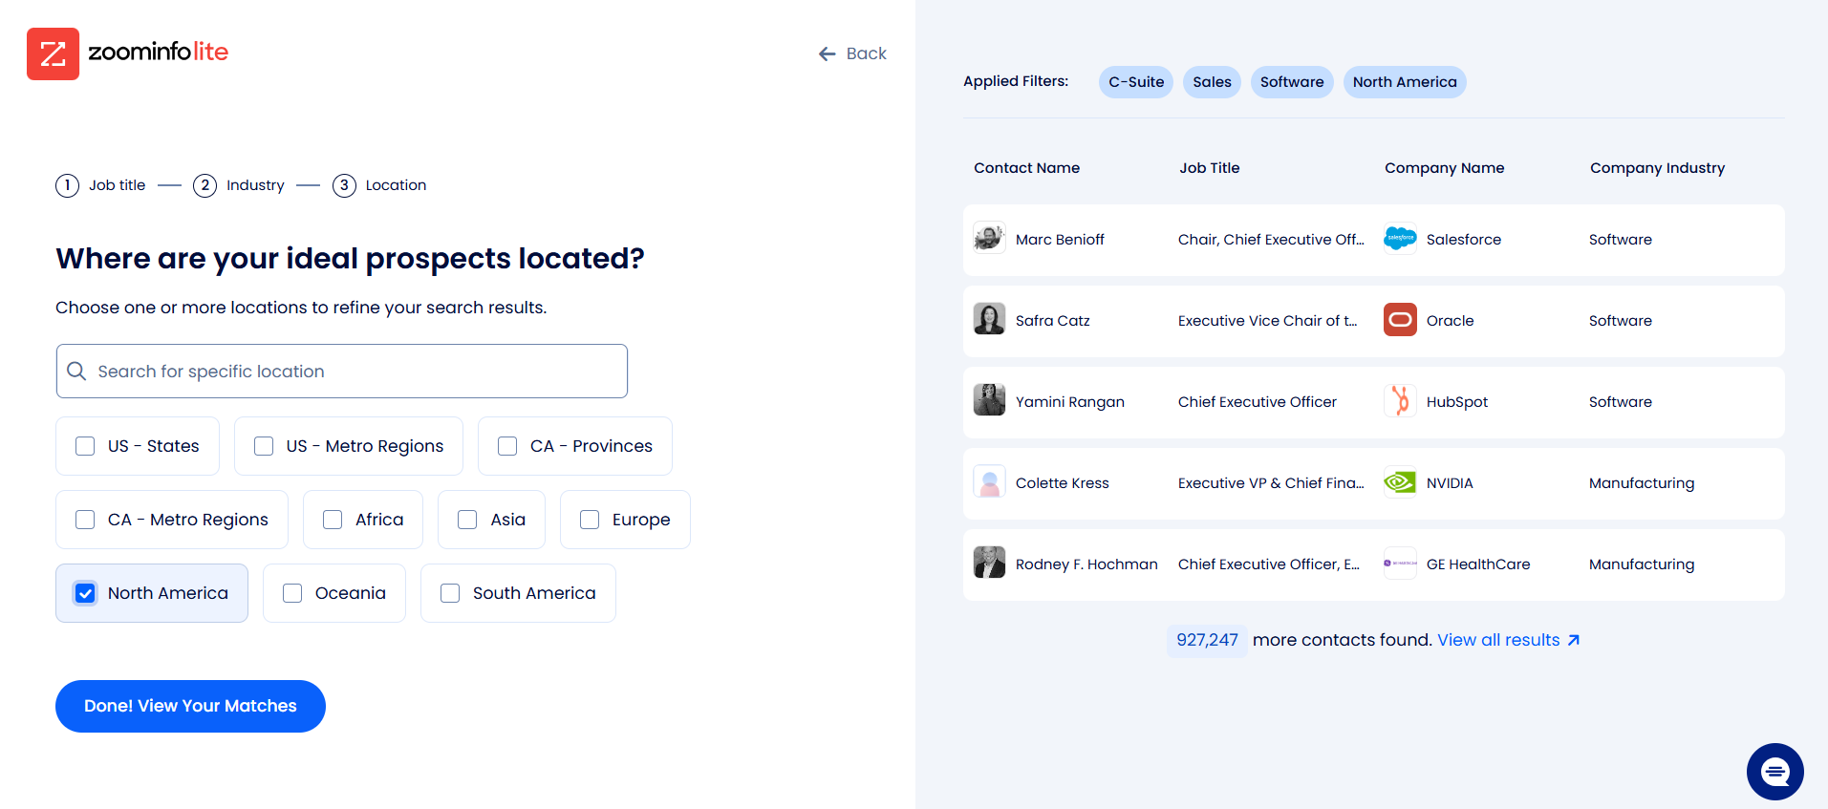Click the external arrow beside View all results
1828x809 pixels.
coord(1573,640)
